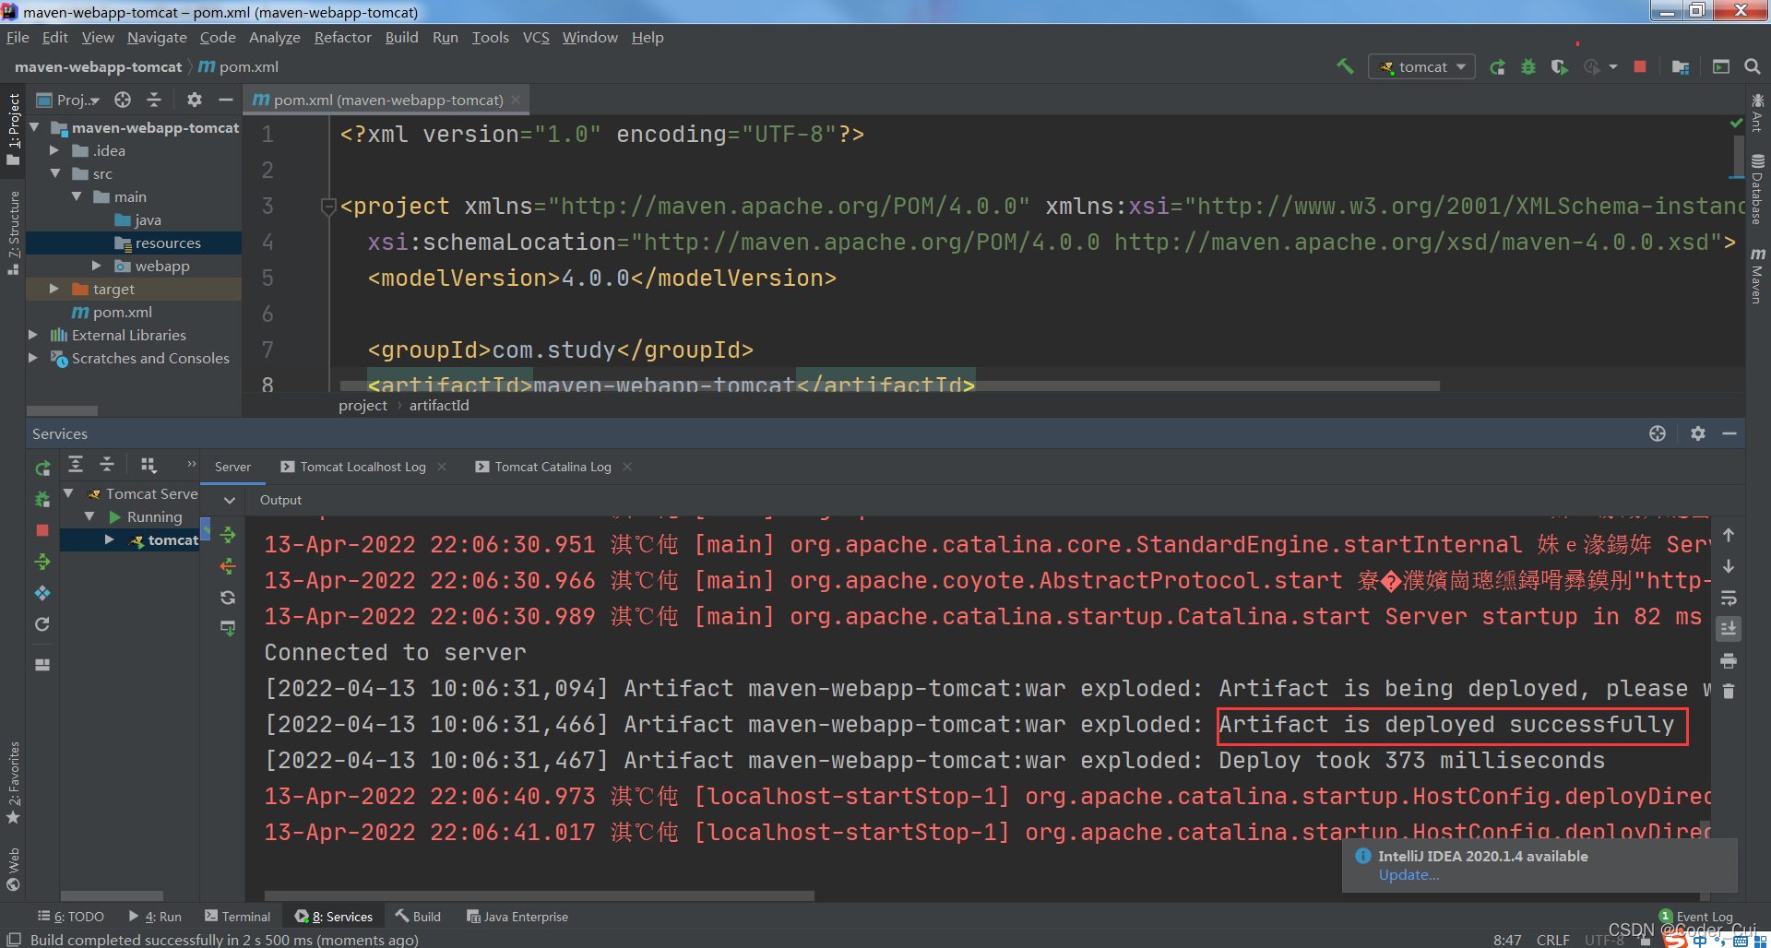
Task: Expand the webapp folder
Action: (97, 266)
